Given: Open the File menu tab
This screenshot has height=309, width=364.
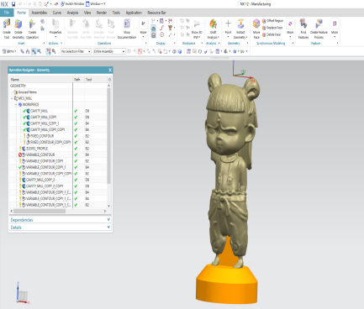Looking at the screenshot, I should pos(7,13).
